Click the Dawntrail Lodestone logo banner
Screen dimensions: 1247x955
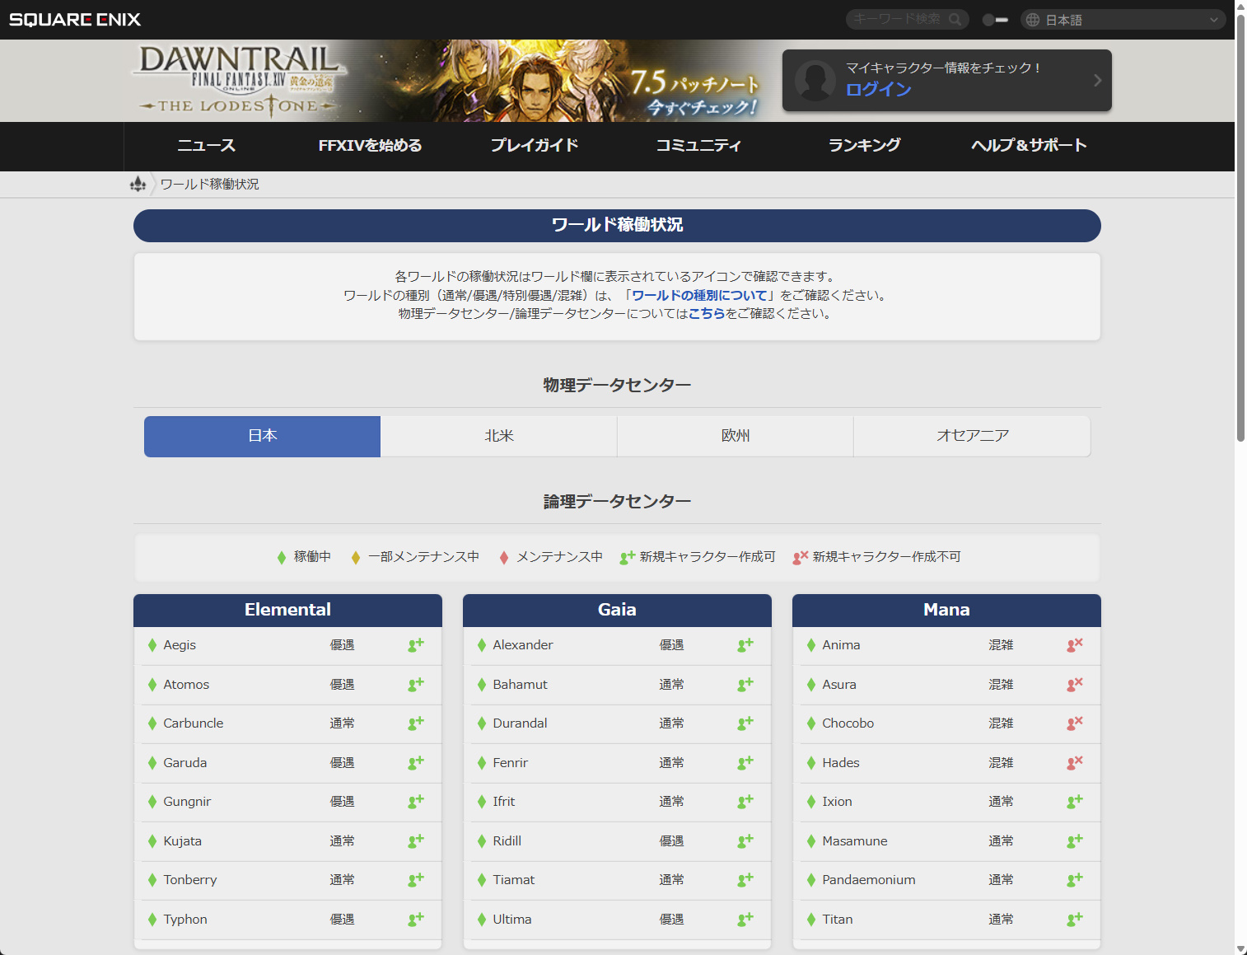coord(239,81)
